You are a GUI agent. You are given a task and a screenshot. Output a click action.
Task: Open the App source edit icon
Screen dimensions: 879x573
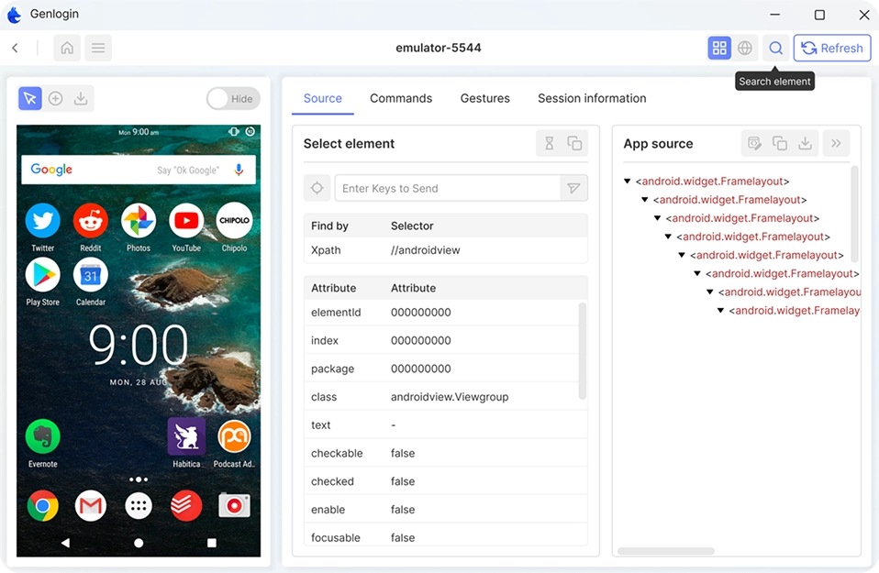click(754, 143)
